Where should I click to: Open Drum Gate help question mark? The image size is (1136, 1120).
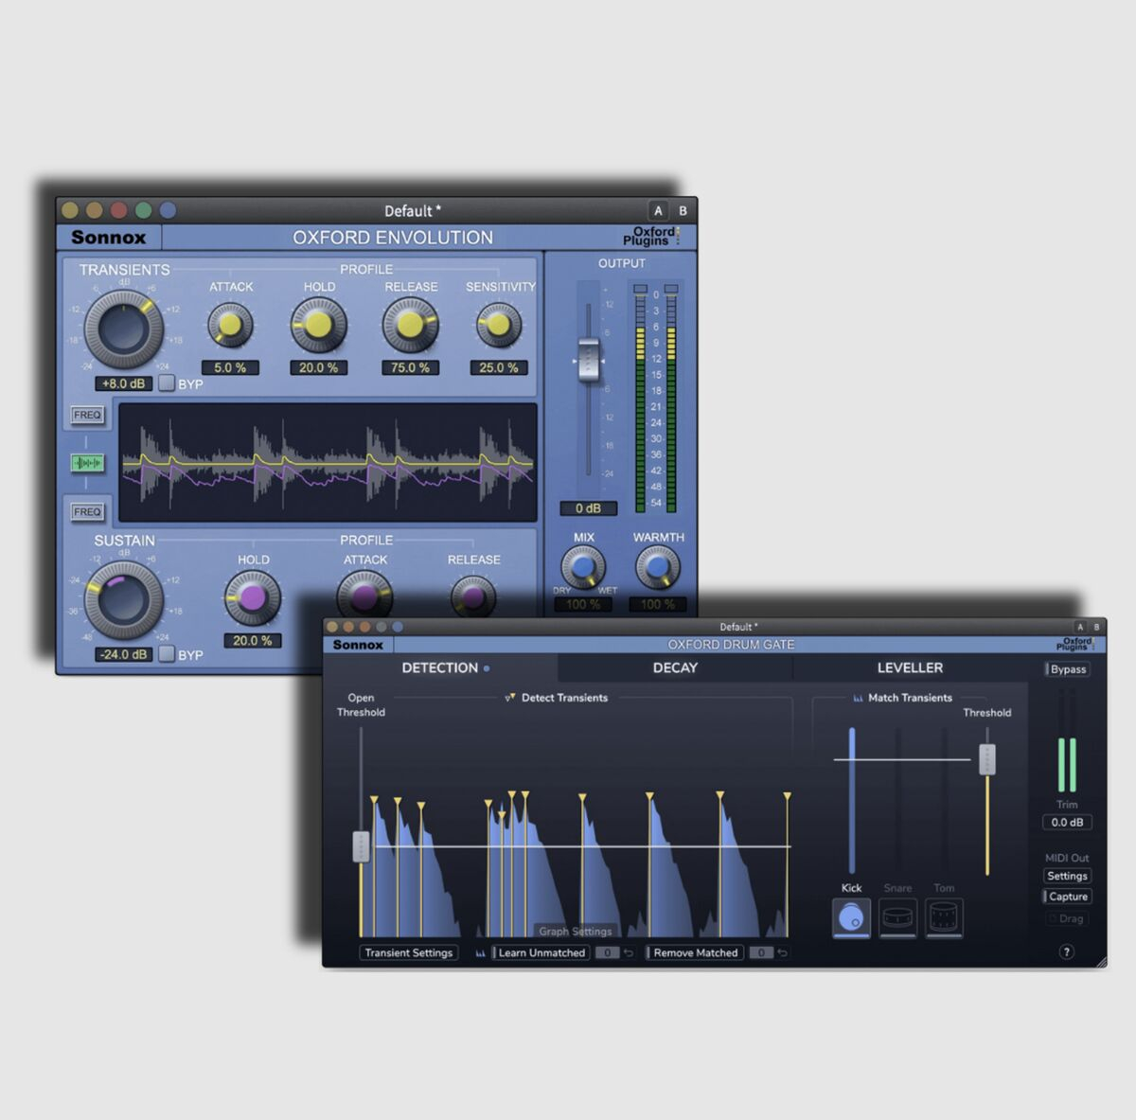tap(1066, 951)
